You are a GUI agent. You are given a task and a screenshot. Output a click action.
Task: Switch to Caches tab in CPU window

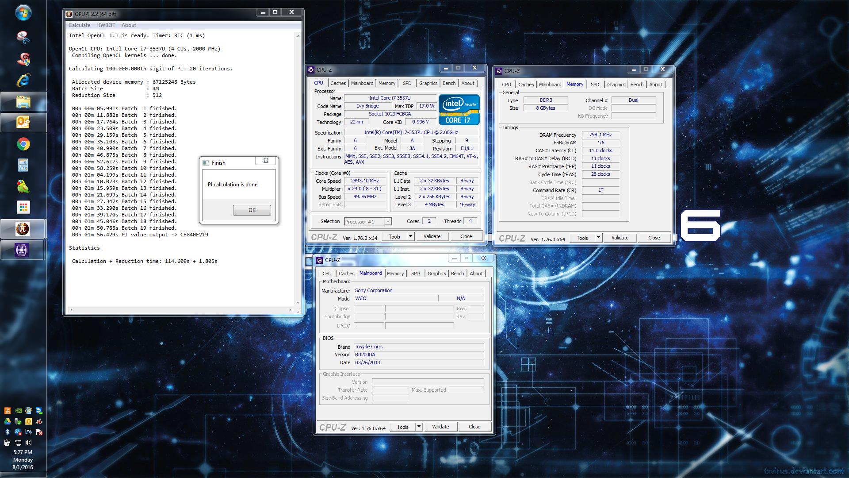(x=338, y=83)
